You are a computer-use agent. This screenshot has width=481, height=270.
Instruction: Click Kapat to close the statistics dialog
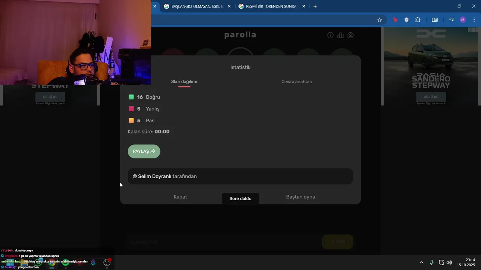pos(180,197)
